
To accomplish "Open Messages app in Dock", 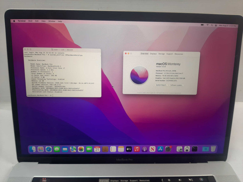I will pos(57,149).
